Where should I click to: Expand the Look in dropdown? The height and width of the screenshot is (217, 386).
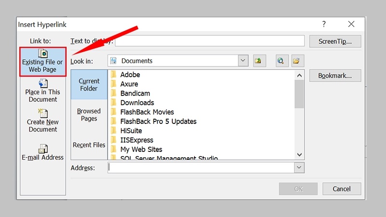point(243,61)
